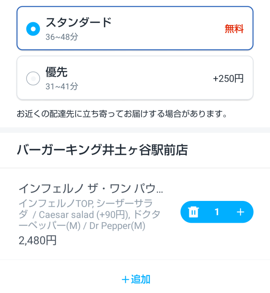
Task: Click the red 無料 fee label
Action: 234,29
